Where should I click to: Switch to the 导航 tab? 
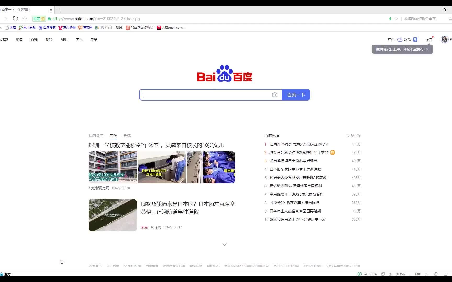pos(127,136)
